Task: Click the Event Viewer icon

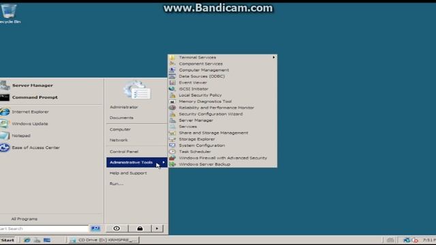Action: [172, 82]
